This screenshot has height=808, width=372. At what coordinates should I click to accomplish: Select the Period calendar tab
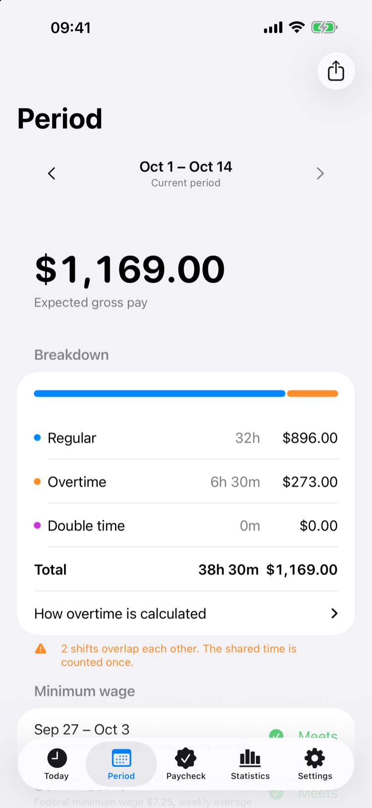coord(122,764)
